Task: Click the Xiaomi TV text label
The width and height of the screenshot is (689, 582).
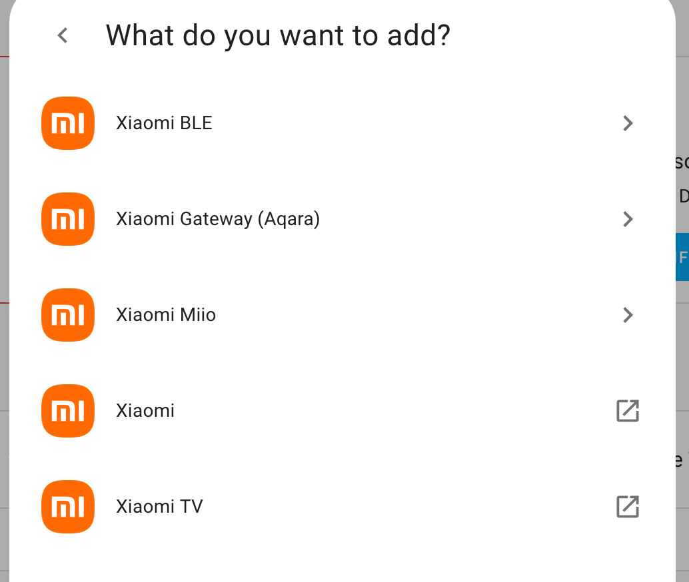Action: (159, 507)
